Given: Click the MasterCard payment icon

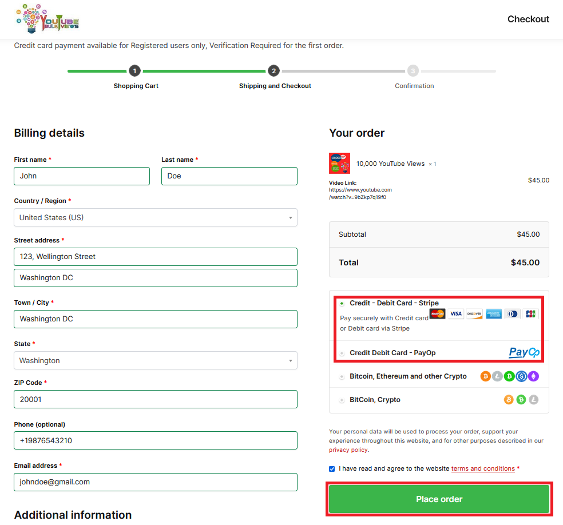Looking at the screenshot, I should tap(437, 313).
